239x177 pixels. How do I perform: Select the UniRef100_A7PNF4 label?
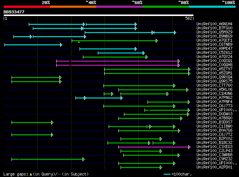(x=214, y=102)
